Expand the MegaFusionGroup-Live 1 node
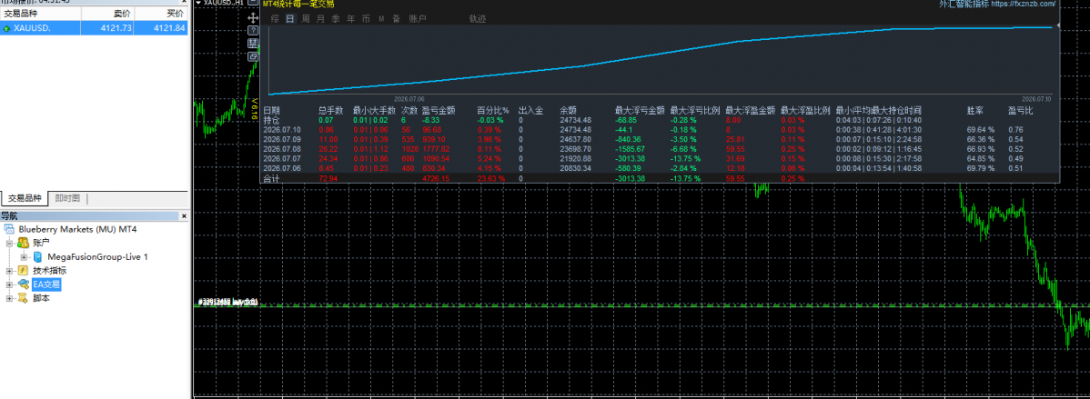Viewport: 1090px width, 399px height. pyautogui.click(x=25, y=256)
